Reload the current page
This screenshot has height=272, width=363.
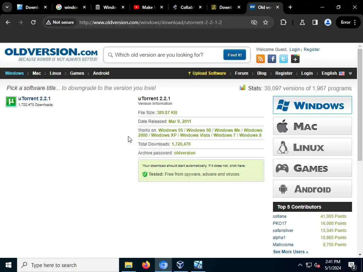click(33, 22)
